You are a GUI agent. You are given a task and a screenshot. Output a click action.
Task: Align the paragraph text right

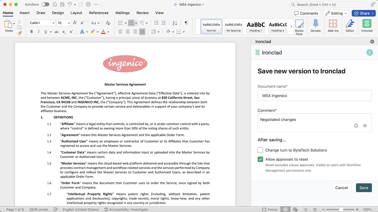[x=135, y=32]
